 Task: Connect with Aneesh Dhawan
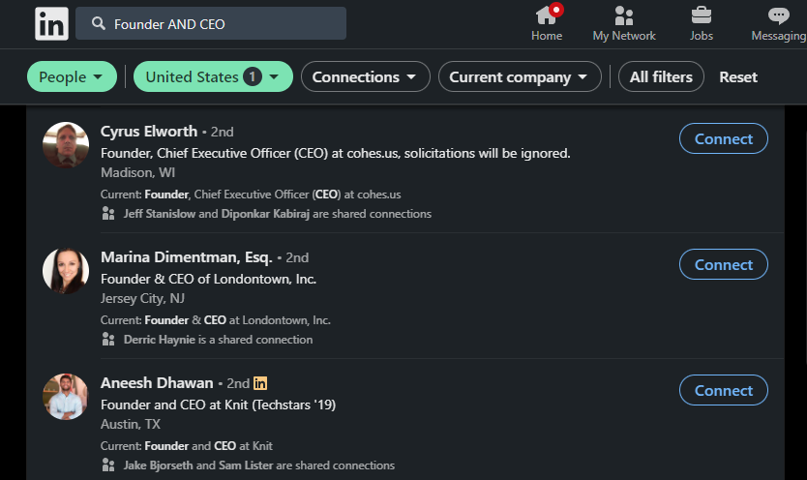(724, 390)
